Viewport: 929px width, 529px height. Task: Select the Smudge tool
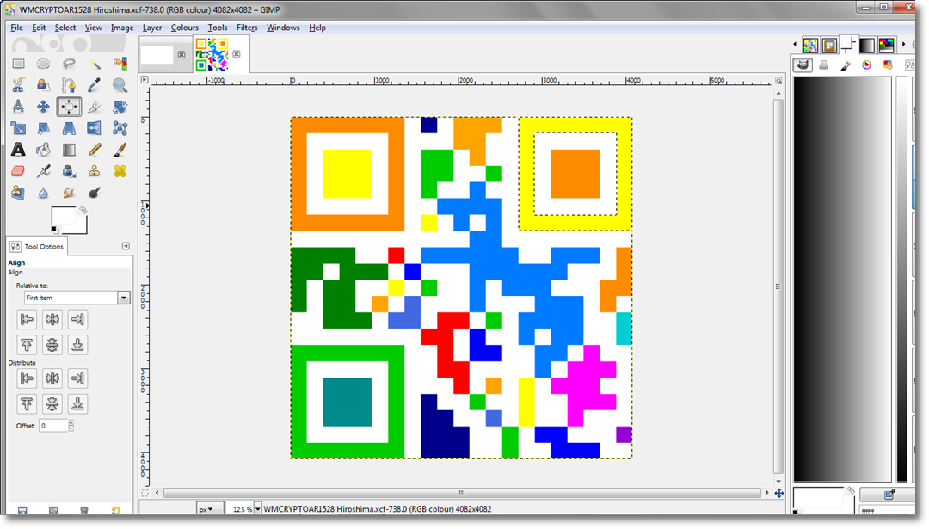coord(69,193)
